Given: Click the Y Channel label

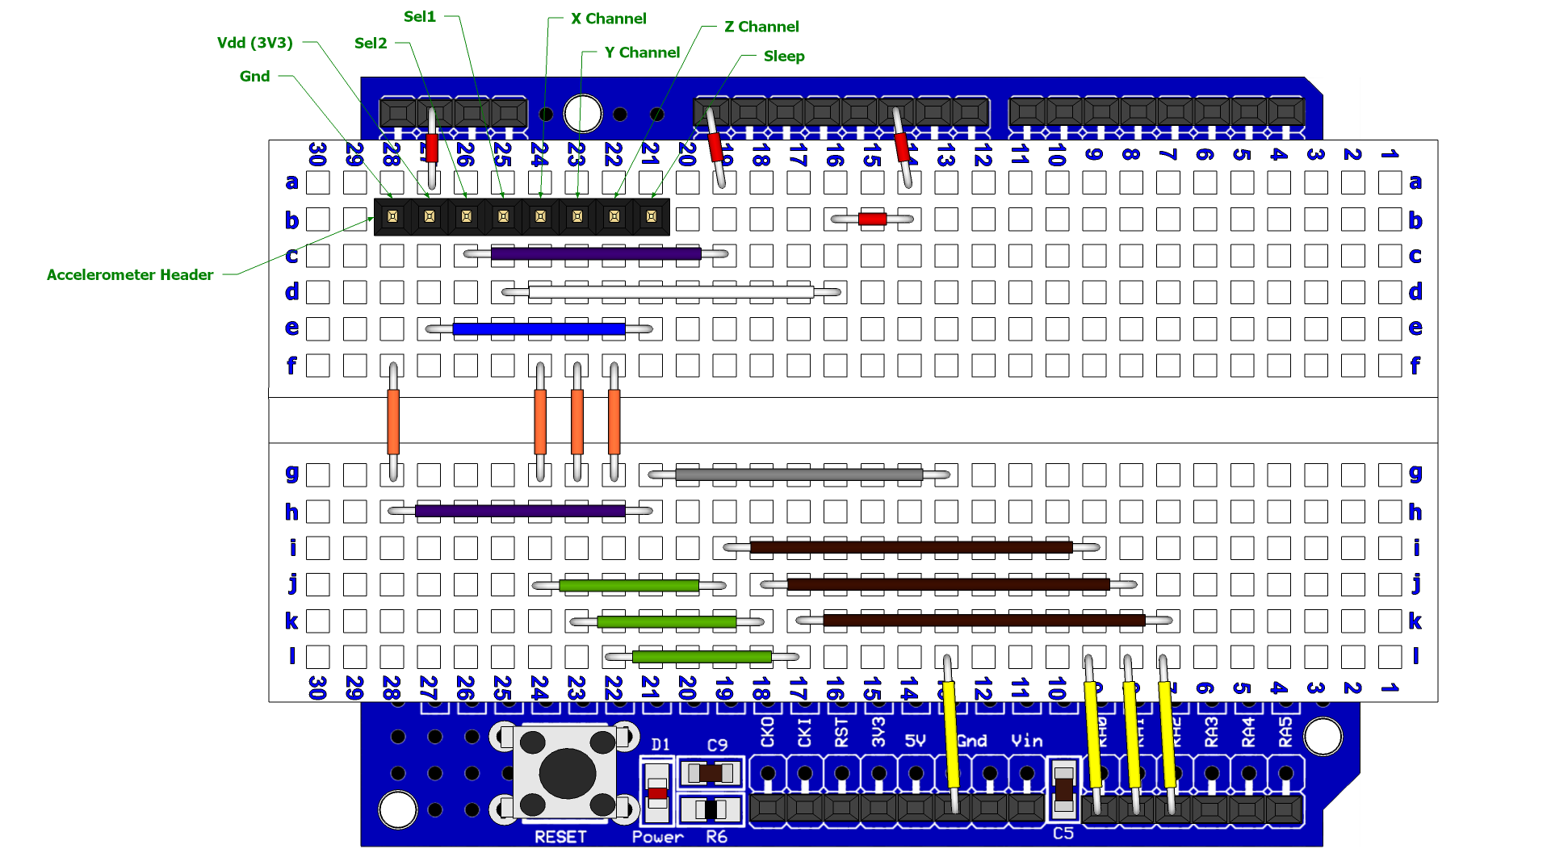Looking at the screenshot, I should tap(643, 52).
